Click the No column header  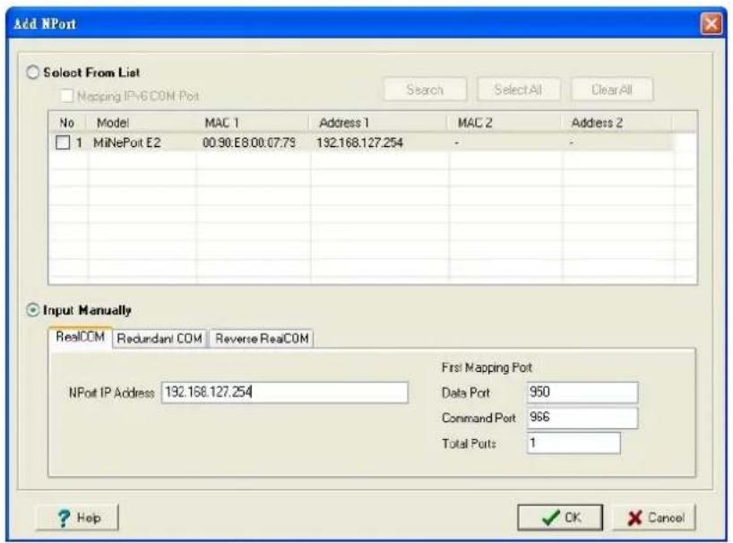coord(67,123)
